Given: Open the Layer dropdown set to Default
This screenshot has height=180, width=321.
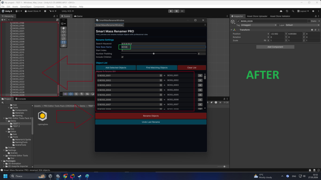Looking at the screenshot, I should [x=303, y=25].
